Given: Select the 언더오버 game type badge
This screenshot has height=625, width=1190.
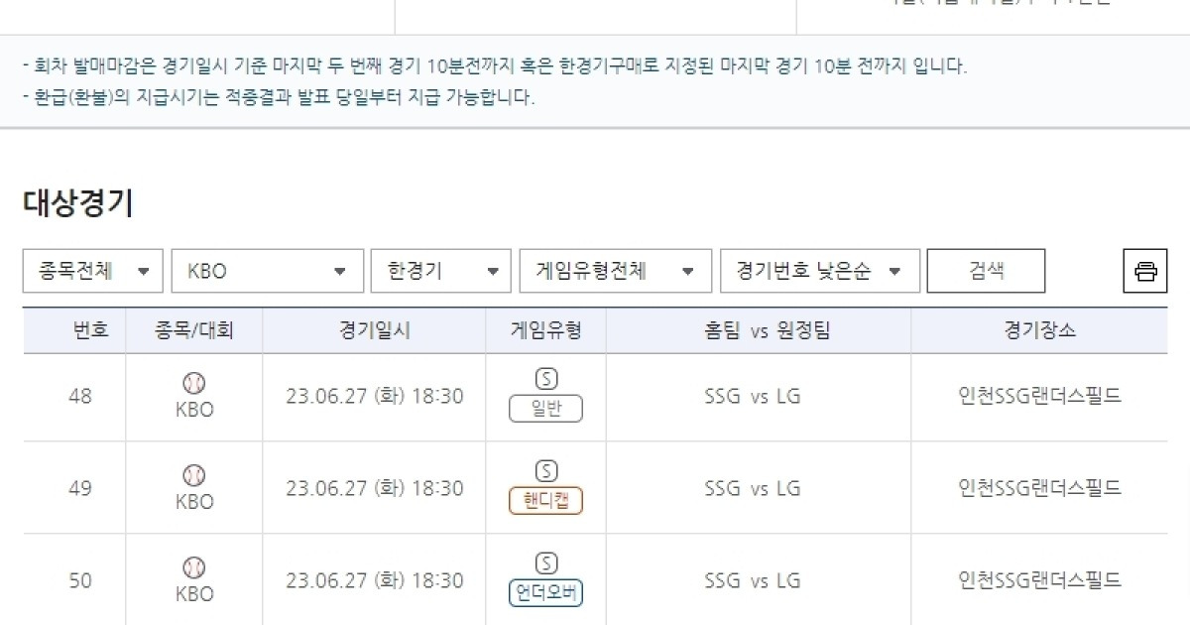Looking at the screenshot, I should pos(545,593).
